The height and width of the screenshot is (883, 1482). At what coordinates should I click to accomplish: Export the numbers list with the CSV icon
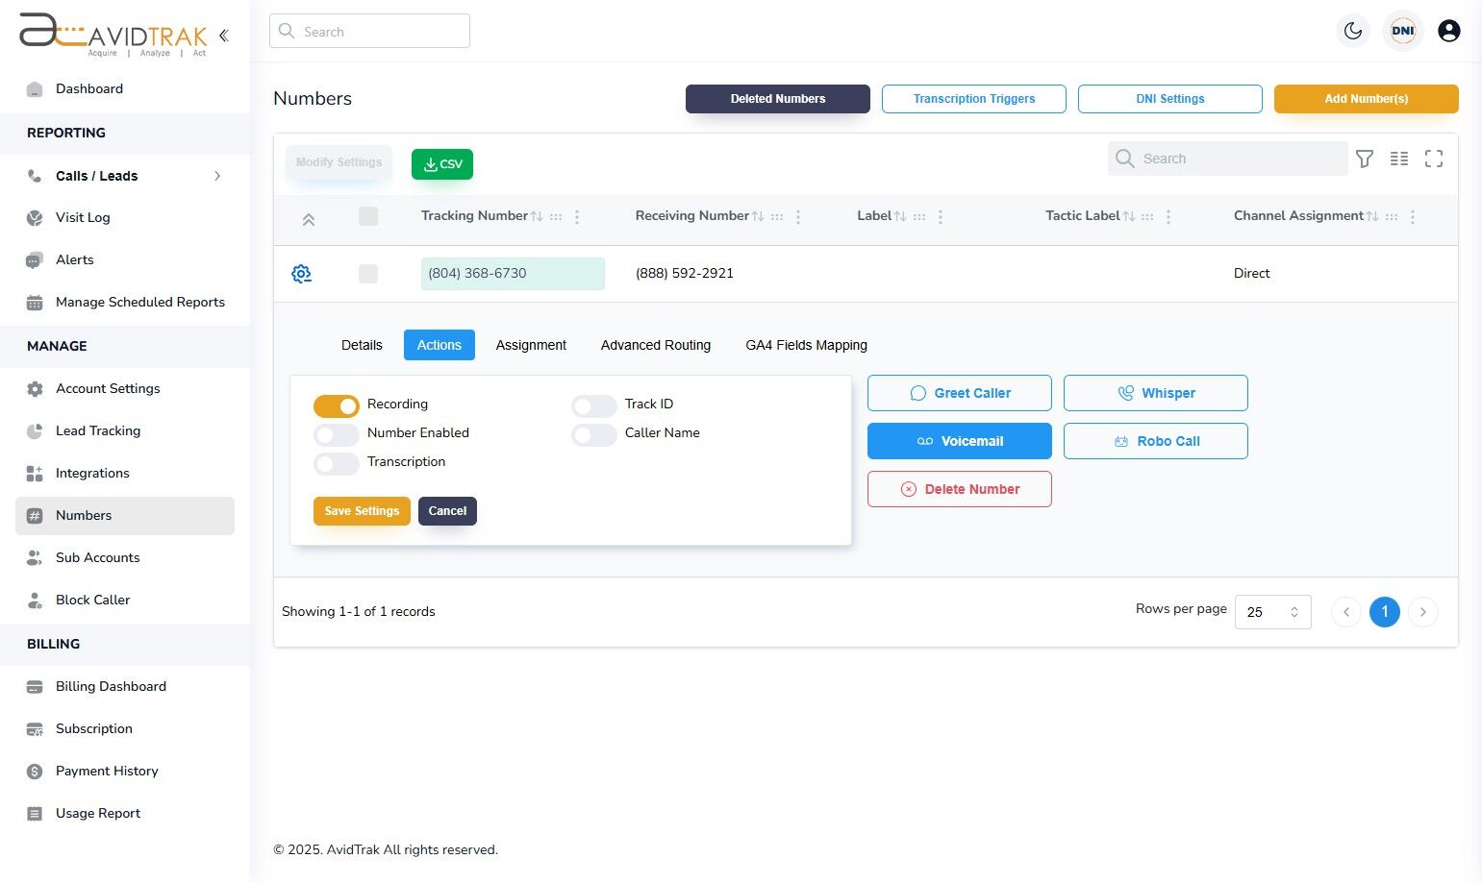pyautogui.click(x=441, y=163)
